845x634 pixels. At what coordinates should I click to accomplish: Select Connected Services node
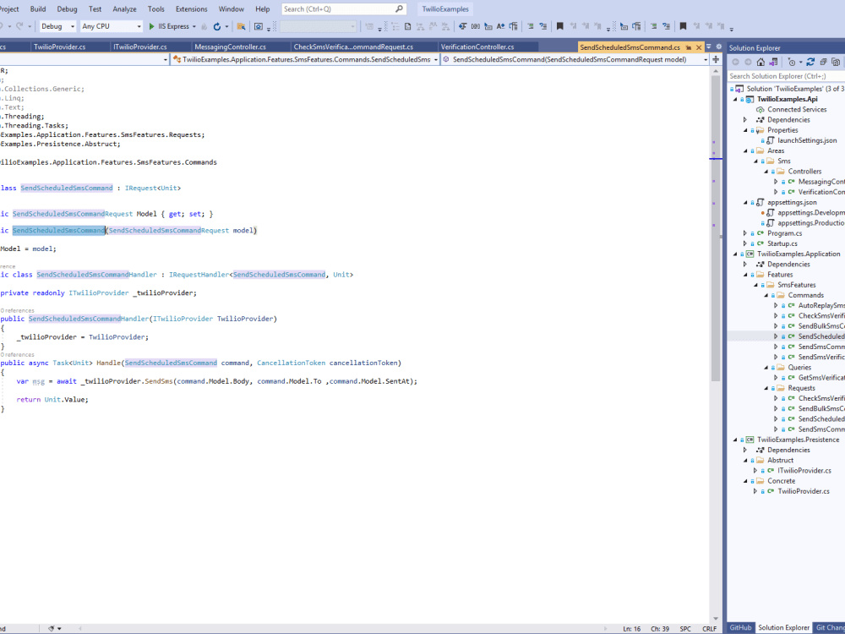coord(797,109)
